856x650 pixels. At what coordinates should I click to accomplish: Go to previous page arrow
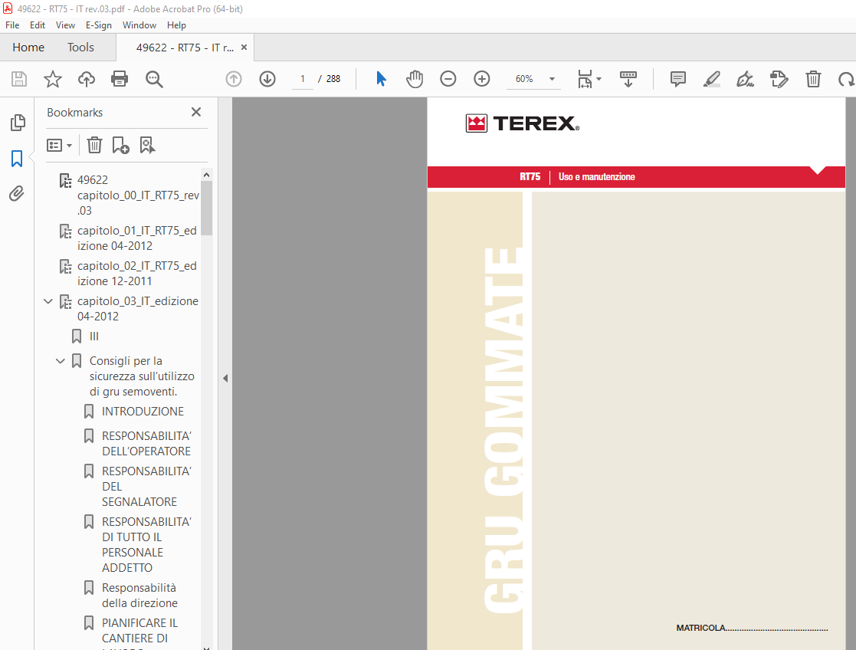[234, 79]
